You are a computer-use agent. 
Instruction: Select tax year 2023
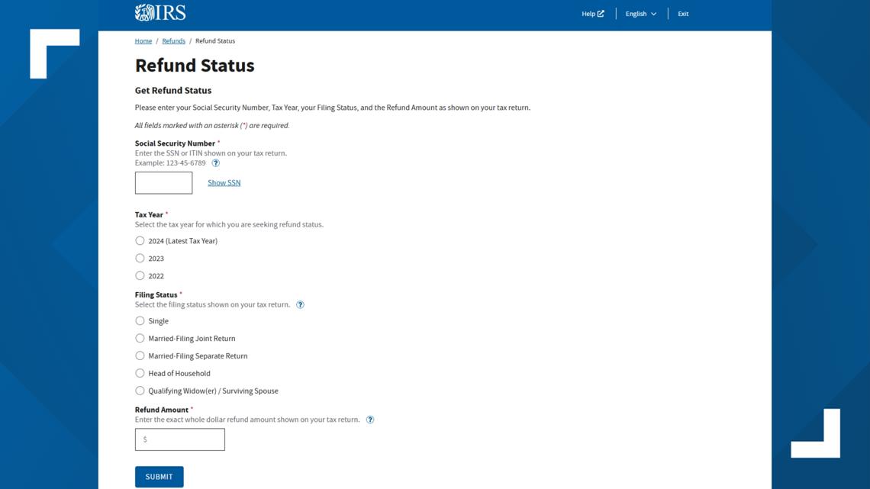click(x=140, y=259)
